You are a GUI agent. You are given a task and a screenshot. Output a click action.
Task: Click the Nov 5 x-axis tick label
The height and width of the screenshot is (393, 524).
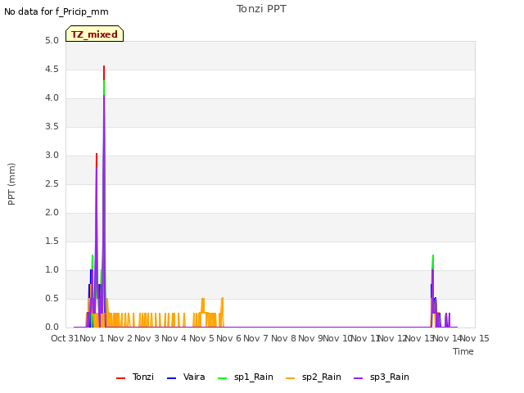pos(202,338)
